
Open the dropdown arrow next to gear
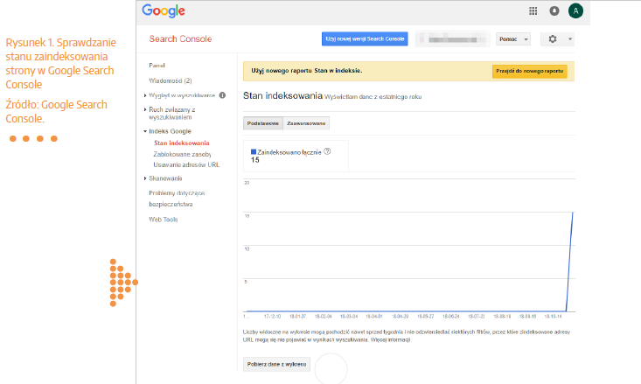click(x=570, y=39)
